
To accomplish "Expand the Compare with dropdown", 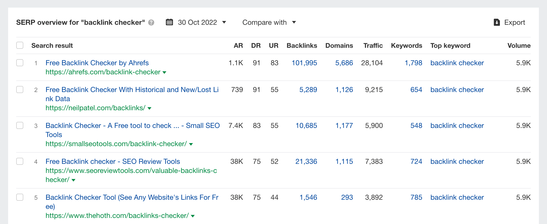I will 269,22.
